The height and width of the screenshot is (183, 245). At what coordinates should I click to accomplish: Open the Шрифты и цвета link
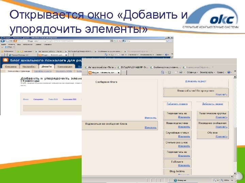(43, 71)
